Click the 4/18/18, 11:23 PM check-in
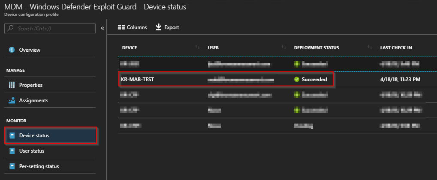 400,80
